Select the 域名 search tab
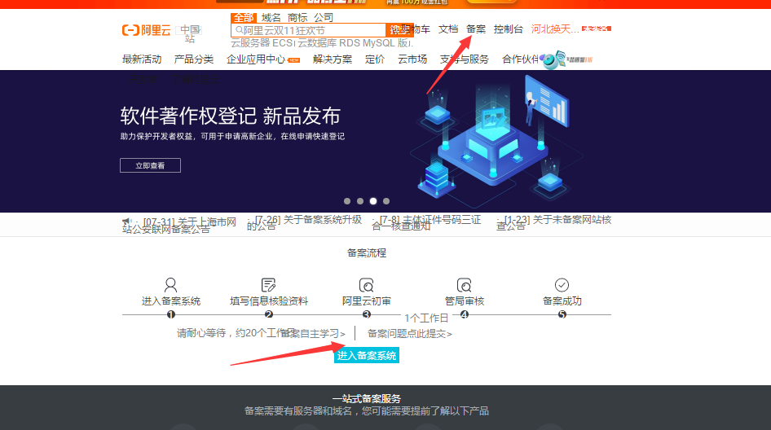This screenshot has height=430, width=771. click(x=271, y=18)
